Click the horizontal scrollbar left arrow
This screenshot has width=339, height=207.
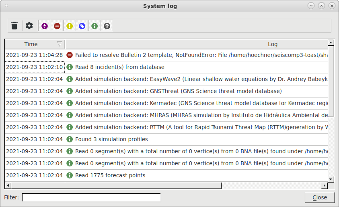point(8,185)
